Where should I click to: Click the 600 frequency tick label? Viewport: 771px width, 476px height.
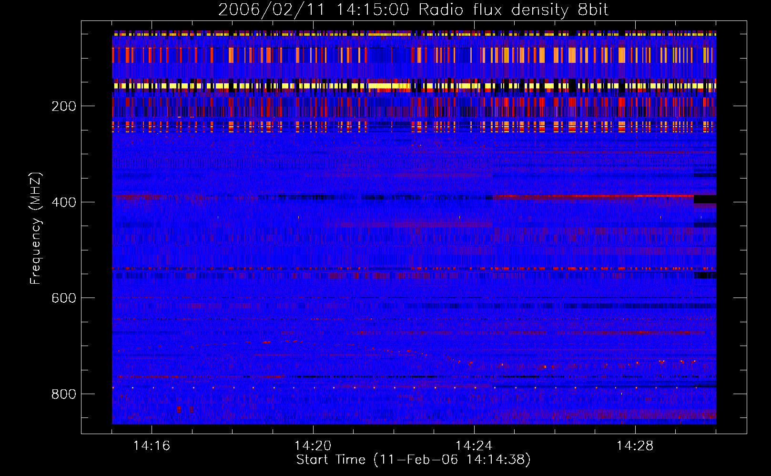pos(64,298)
